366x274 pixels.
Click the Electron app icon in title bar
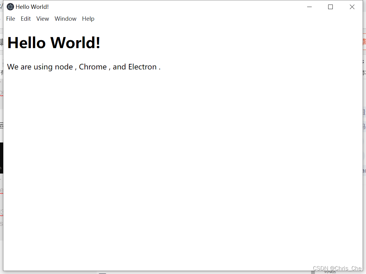(x=10, y=7)
